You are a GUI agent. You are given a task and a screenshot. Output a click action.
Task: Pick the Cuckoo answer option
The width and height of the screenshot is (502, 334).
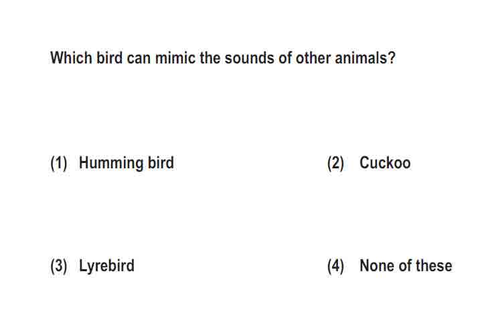385,163
